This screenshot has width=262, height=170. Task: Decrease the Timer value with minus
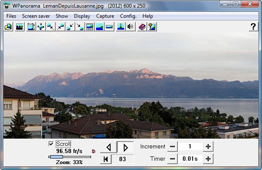pos(172,159)
